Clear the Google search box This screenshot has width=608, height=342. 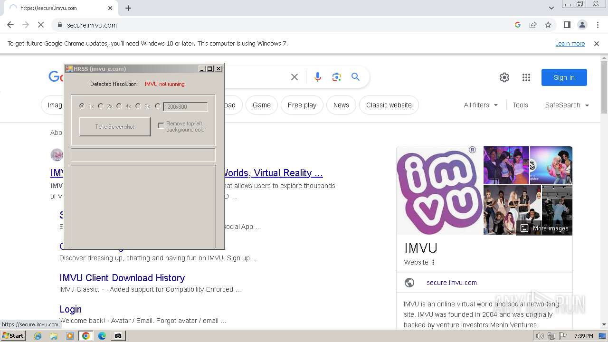click(294, 77)
